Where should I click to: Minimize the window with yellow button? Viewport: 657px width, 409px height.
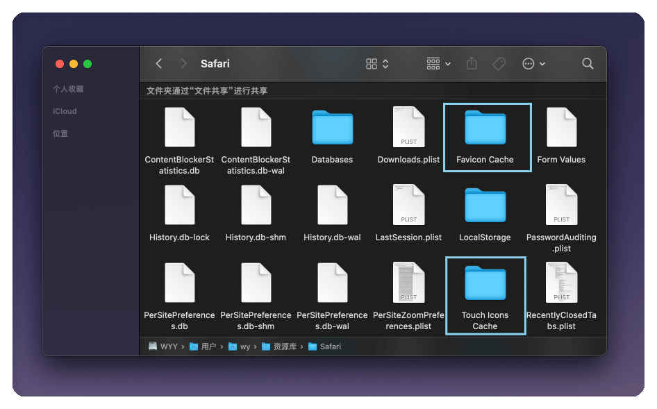tap(74, 64)
